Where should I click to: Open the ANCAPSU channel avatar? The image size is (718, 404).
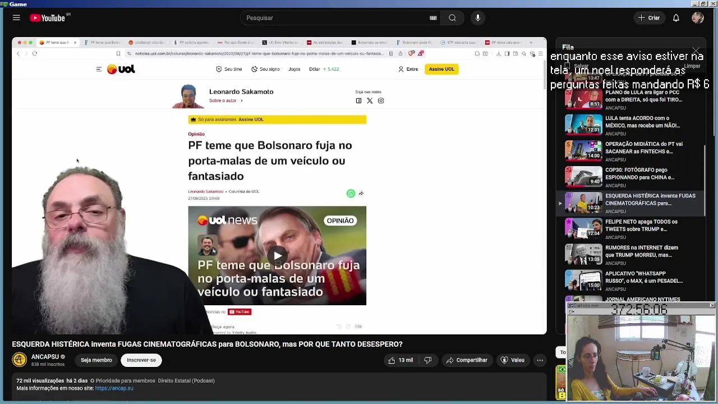coord(20,360)
